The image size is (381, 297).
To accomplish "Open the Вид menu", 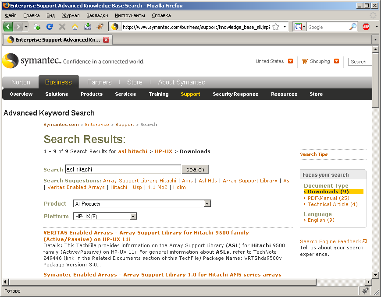I will (50, 15).
